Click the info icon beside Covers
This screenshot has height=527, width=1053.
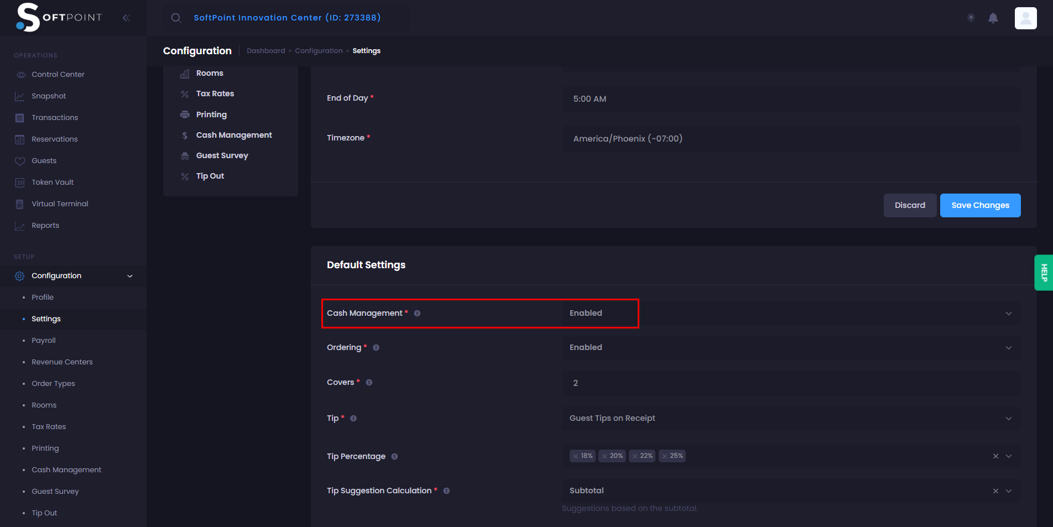coord(369,383)
